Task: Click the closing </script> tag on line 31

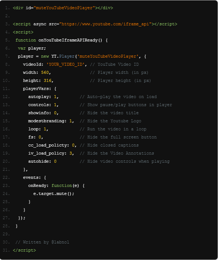Action: [24, 250]
